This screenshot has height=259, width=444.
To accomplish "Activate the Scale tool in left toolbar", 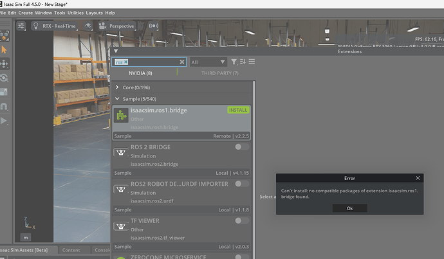I will [x=4, y=92].
